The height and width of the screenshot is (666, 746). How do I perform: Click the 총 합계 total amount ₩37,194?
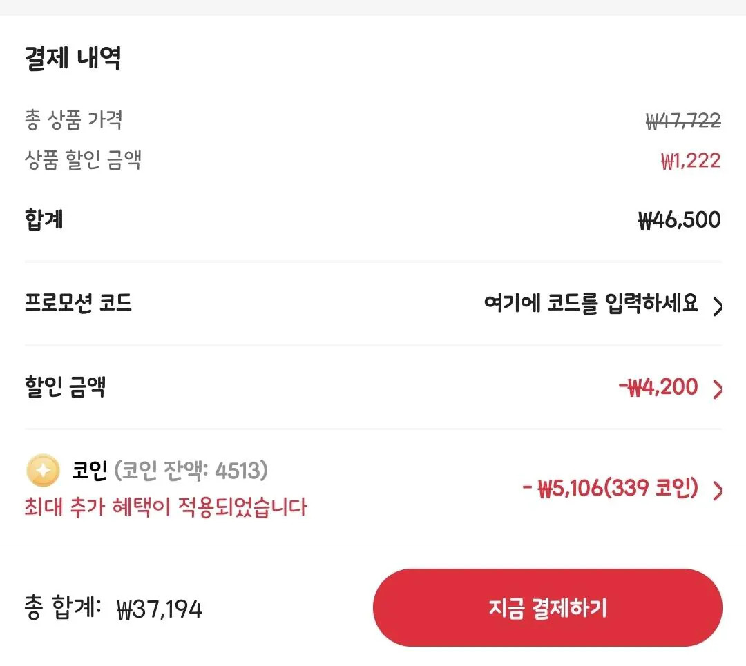(159, 609)
